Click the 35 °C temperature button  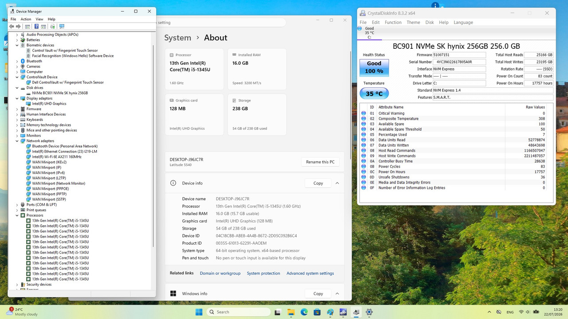[x=374, y=93]
